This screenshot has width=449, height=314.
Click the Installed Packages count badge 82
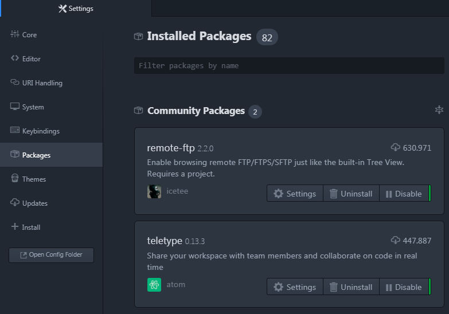pos(267,37)
